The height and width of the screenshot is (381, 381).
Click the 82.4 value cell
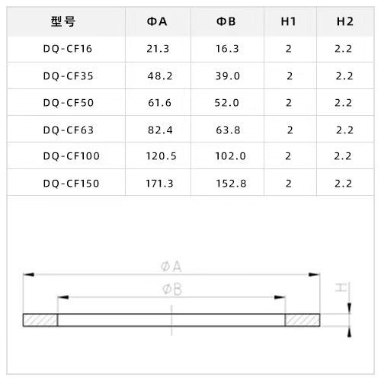point(160,130)
